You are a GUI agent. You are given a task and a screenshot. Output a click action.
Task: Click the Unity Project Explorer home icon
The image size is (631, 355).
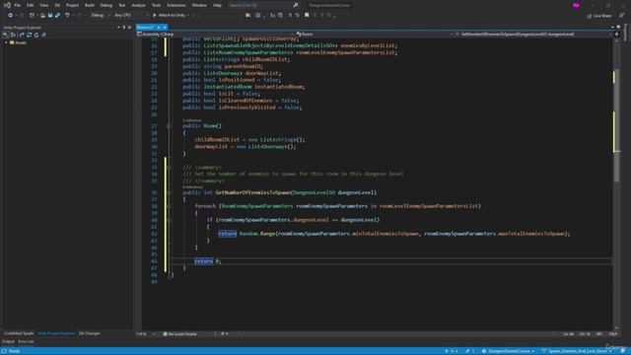pos(6,35)
